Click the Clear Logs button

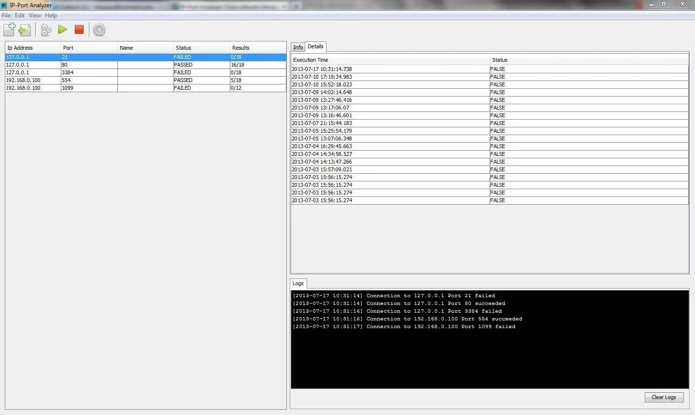point(664,397)
